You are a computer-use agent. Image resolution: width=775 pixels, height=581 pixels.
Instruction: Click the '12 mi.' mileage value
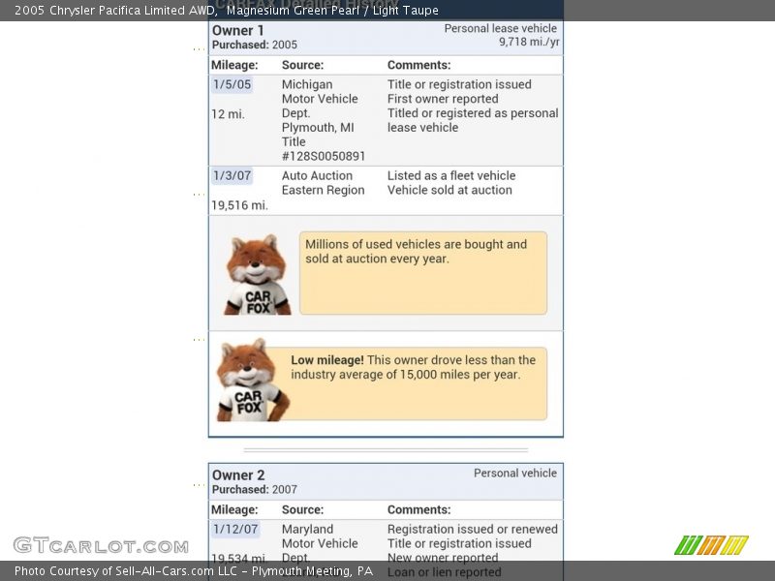[x=228, y=114]
